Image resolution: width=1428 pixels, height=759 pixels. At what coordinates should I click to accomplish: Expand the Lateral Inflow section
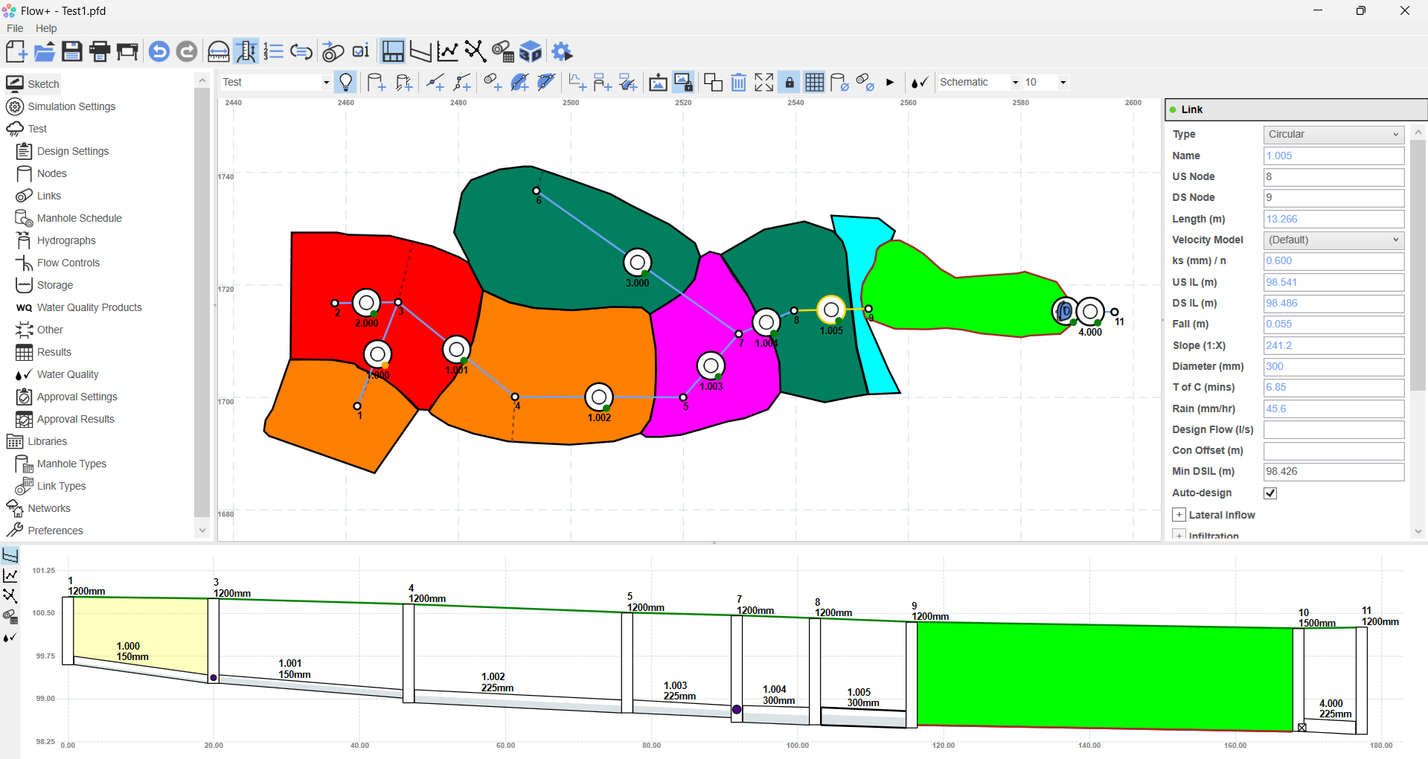1179,515
